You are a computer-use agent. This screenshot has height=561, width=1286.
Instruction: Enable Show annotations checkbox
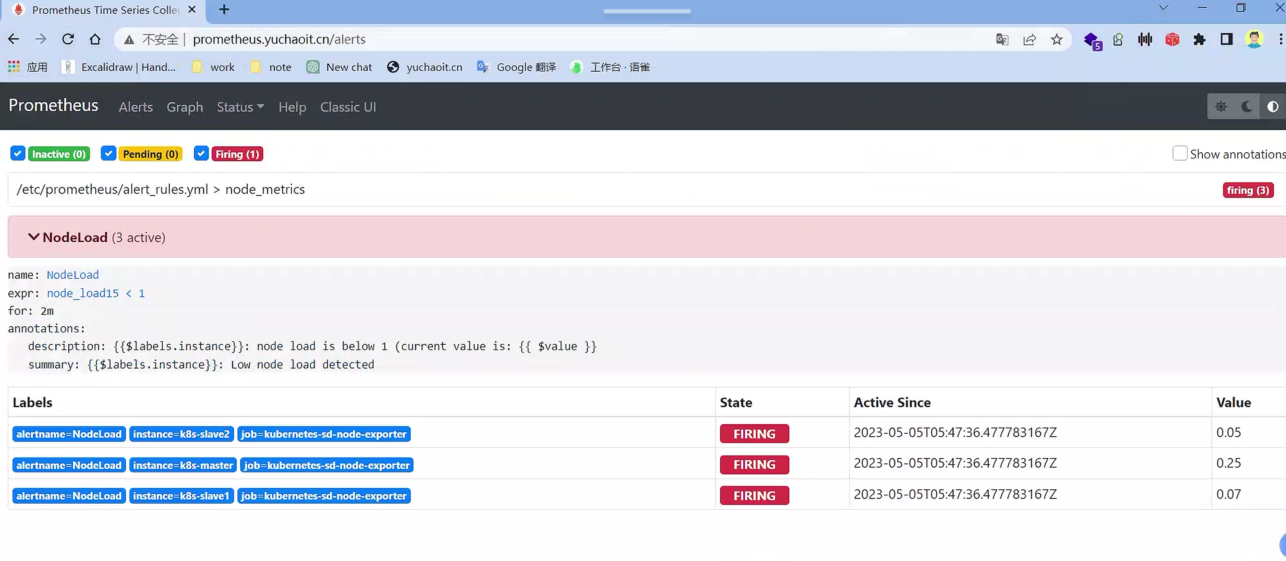pos(1179,154)
